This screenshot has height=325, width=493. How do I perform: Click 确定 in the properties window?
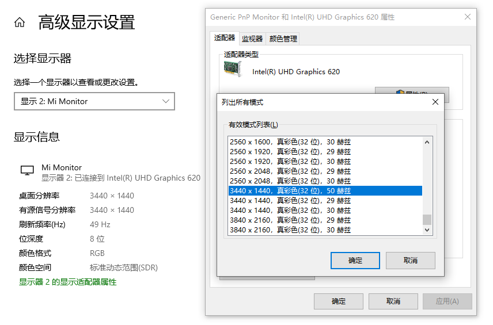tap(338, 301)
